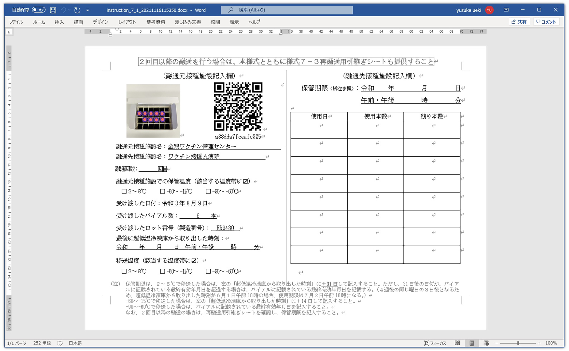Image resolution: width=569 pixels, height=351 pixels.
Task: Expand the Customize Quick Access Toolbar dropdown
Action: pyautogui.click(x=88, y=10)
